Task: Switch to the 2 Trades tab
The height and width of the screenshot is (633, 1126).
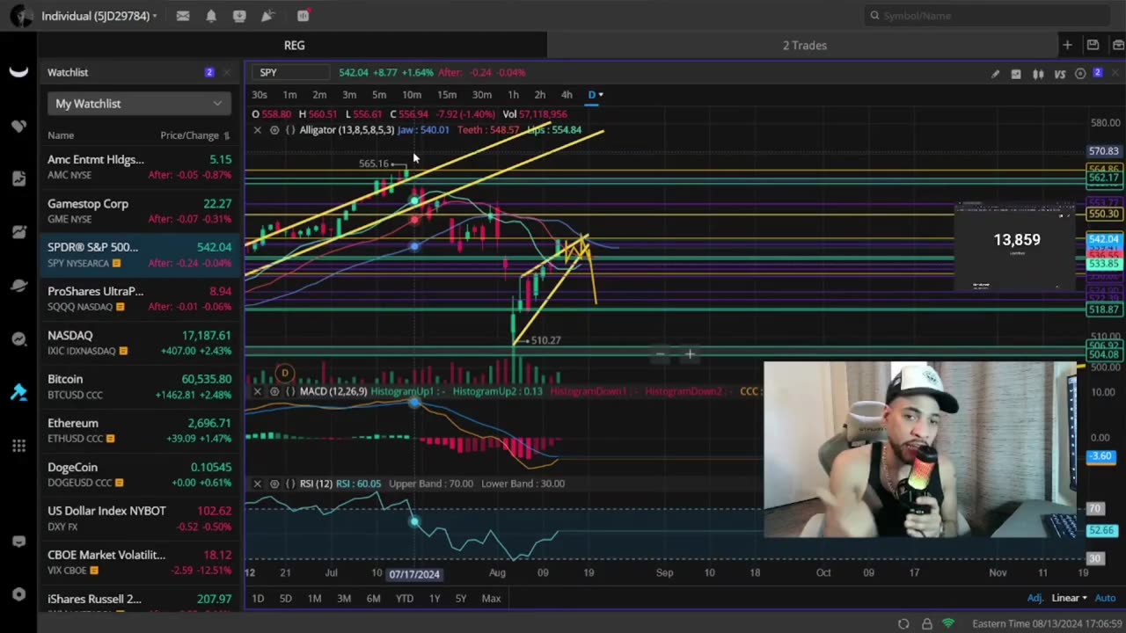Action: 805,45
